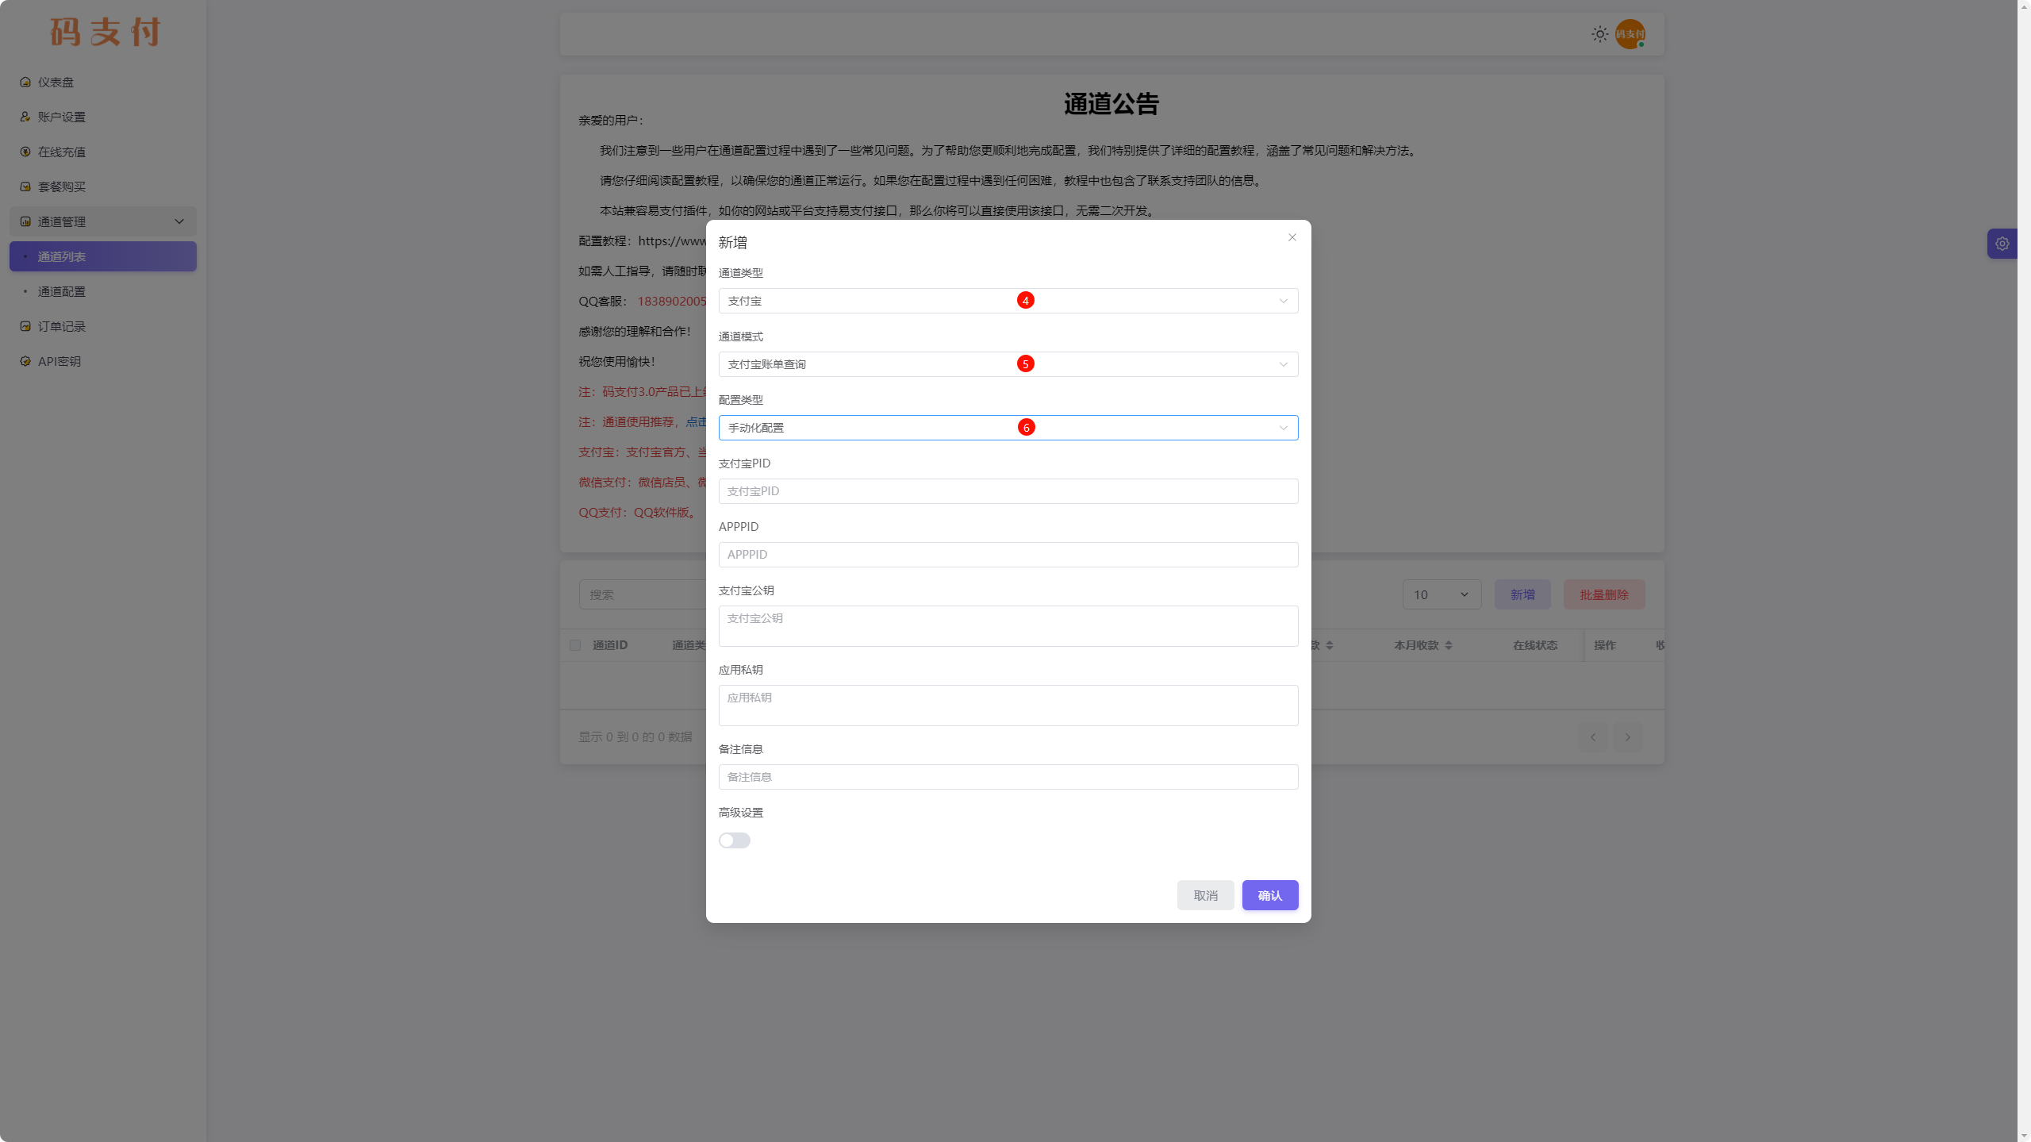Viewport: 2031px width, 1142px height.
Task: Enable the 高级设置 toggle switch
Action: coord(734,840)
